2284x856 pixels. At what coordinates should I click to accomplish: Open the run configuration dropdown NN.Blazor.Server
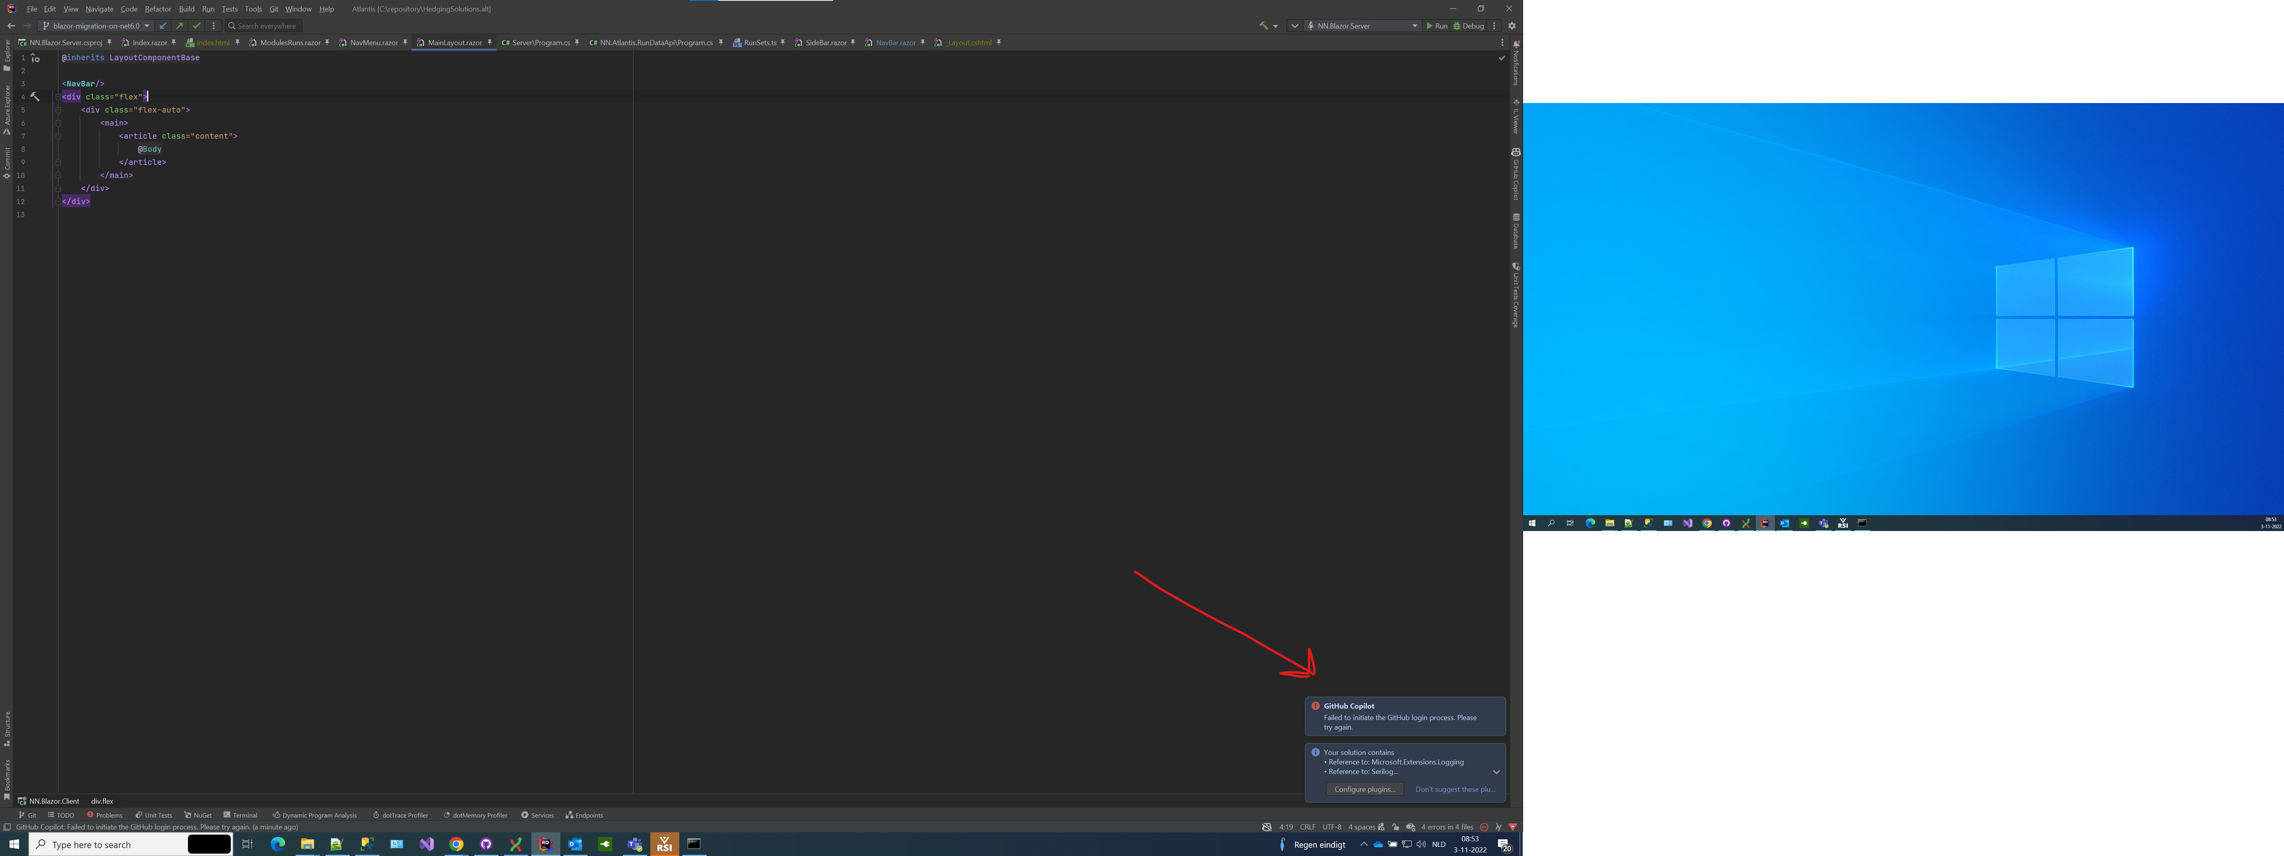pyautogui.click(x=1363, y=26)
